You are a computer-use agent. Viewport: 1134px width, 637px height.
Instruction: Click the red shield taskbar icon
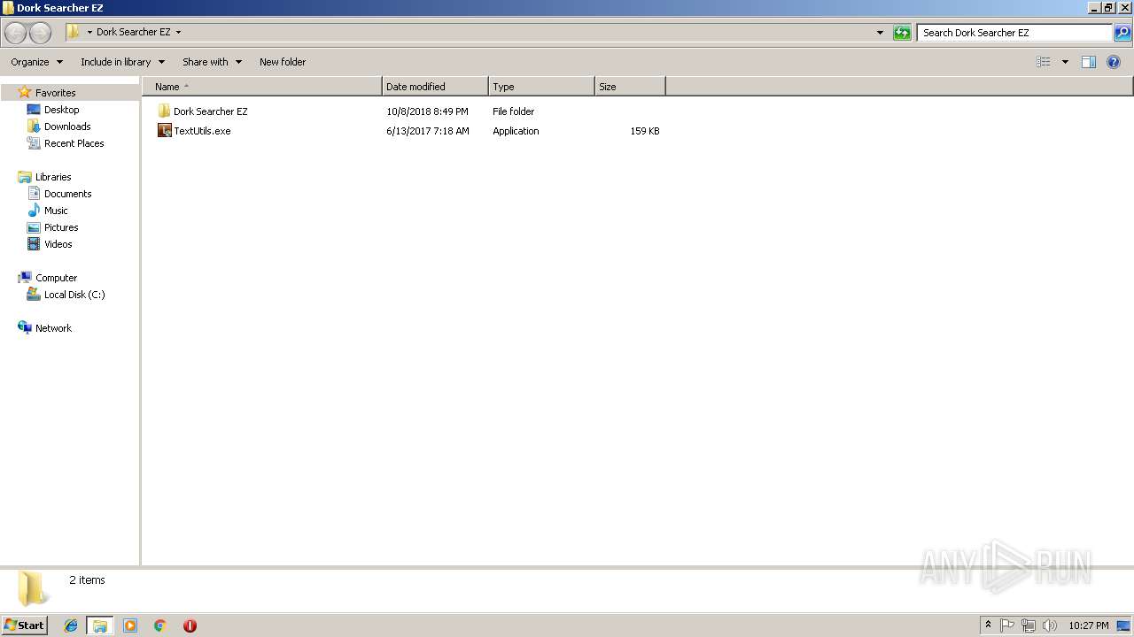190,625
